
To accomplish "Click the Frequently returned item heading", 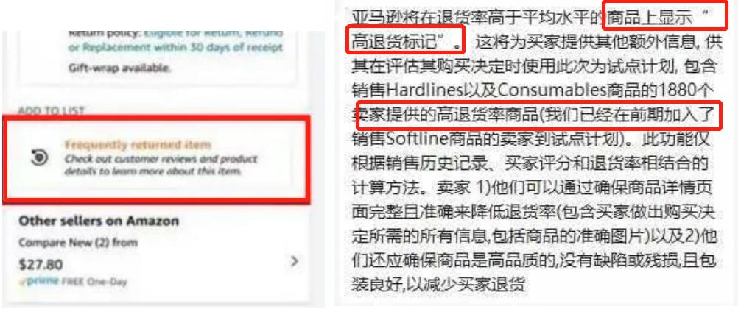I will [138, 144].
